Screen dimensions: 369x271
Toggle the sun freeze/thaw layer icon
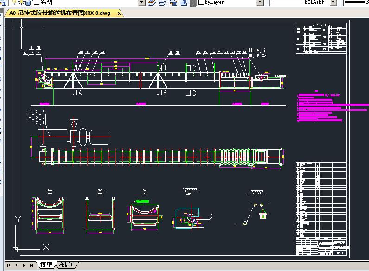[21, 2]
